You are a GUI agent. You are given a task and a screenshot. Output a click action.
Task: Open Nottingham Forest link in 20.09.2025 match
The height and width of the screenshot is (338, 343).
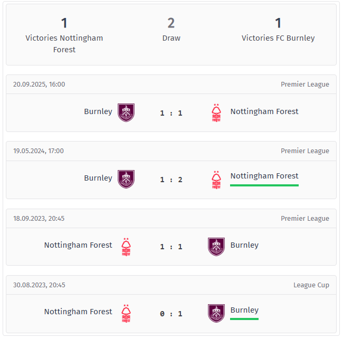(264, 111)
